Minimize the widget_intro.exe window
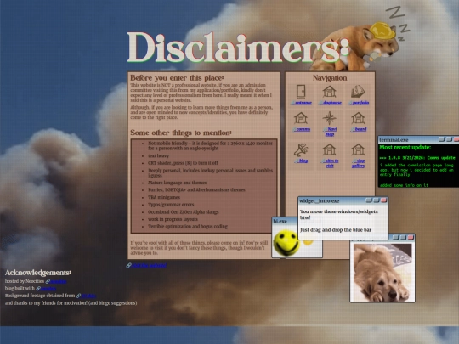 [369, 200]
